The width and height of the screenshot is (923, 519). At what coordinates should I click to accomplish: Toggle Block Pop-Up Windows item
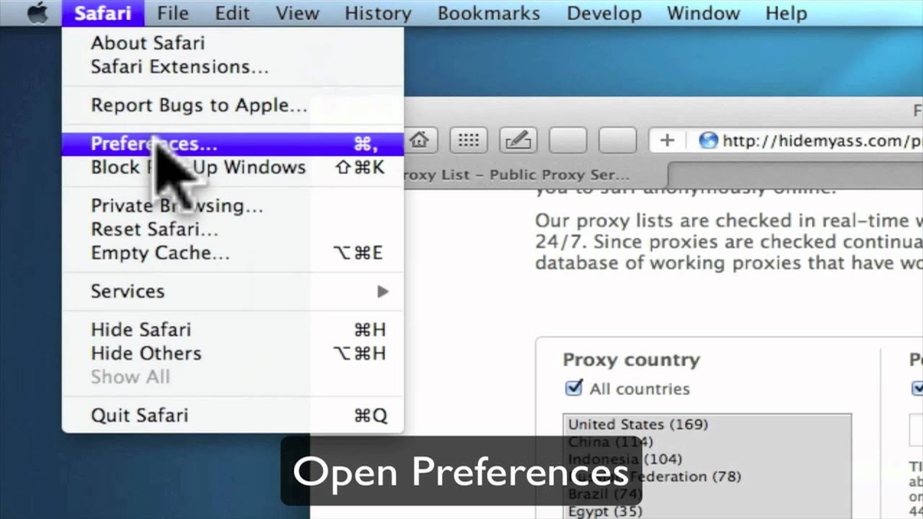[x=233, y=167]
